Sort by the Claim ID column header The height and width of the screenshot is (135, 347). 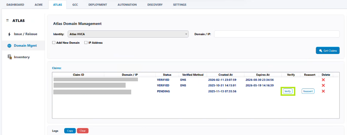(x=78, y=75)
